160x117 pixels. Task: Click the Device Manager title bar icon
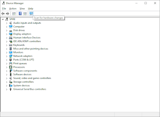pyautogui.click(x=3, y=3)
